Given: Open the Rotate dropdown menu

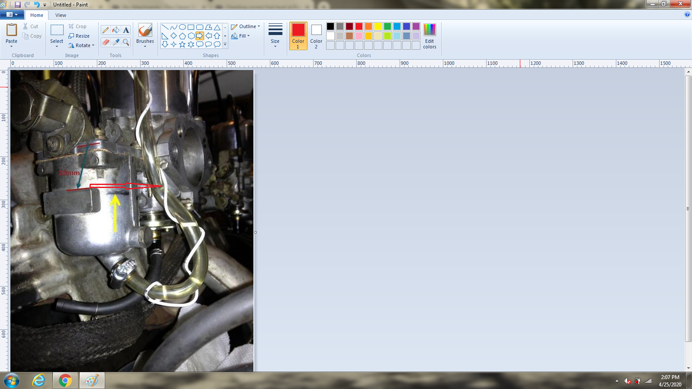Looking at the screenshot, I should click(x=81, y=45).
